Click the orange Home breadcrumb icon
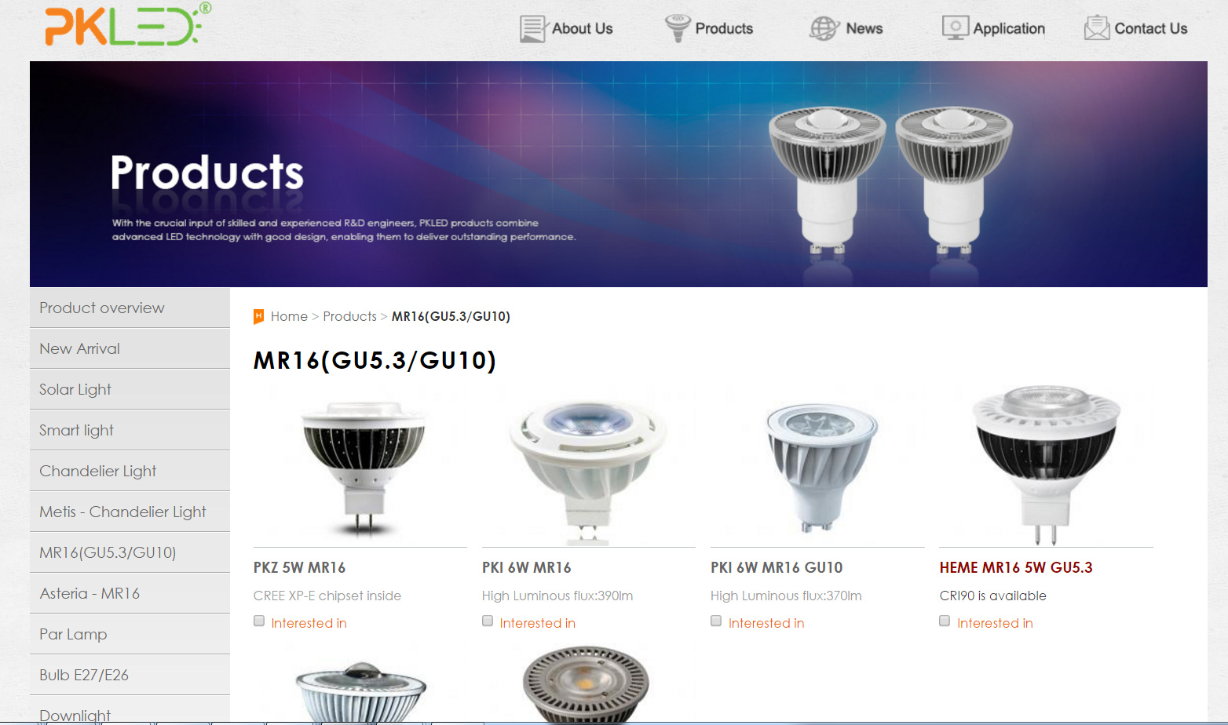This screenshot has height=725, width=1228. coord(258,316)
